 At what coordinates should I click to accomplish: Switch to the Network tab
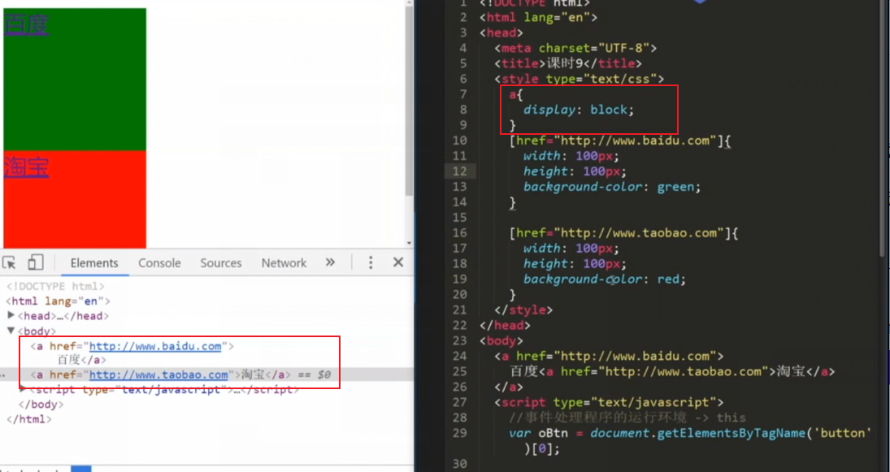pyautogui.click(x=284, y=263)
